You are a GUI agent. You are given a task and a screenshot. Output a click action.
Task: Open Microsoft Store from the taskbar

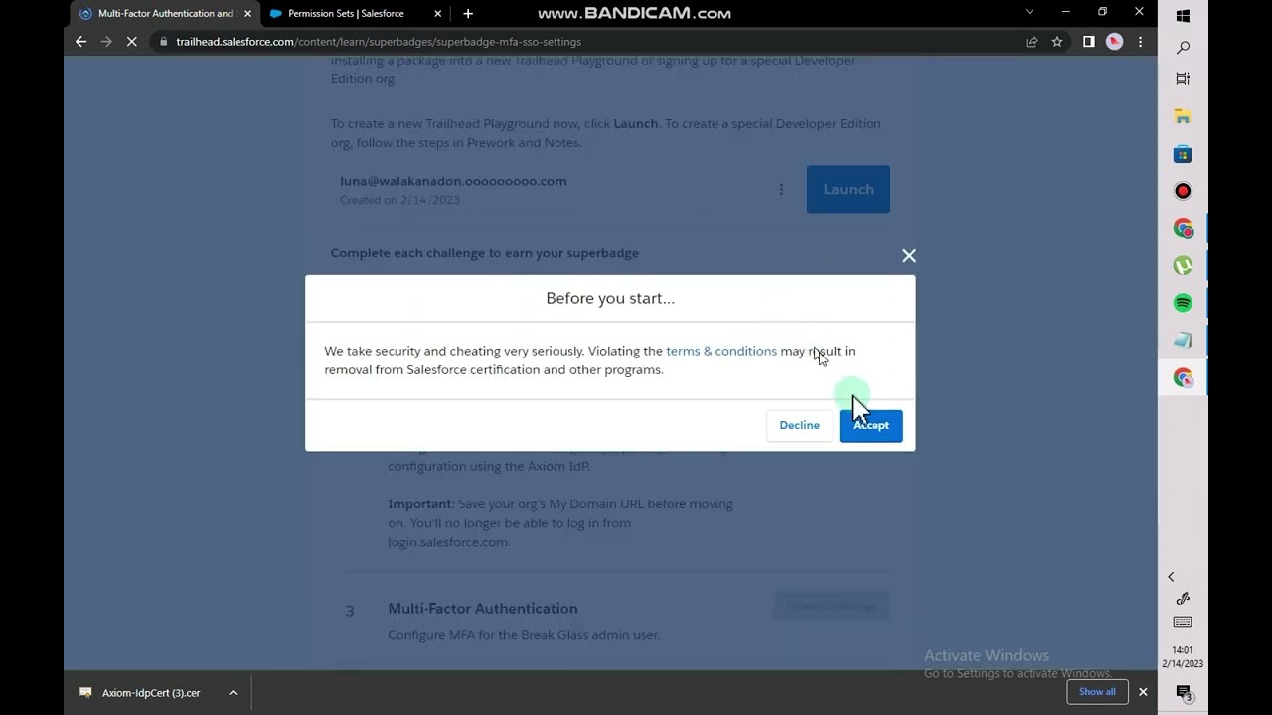1183,154
